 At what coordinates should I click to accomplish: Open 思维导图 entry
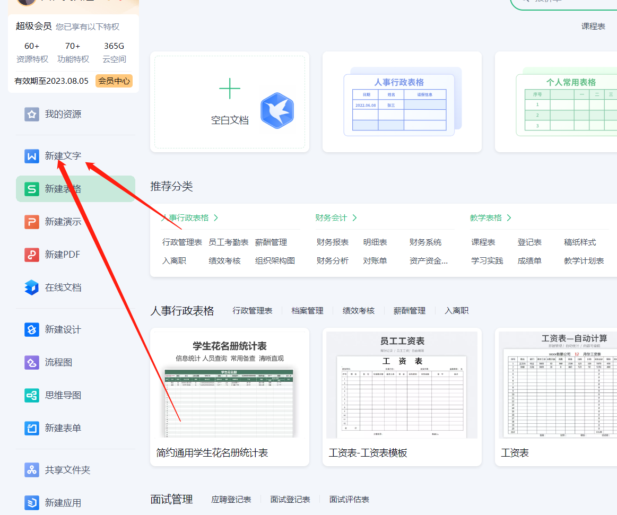[63, 395]
